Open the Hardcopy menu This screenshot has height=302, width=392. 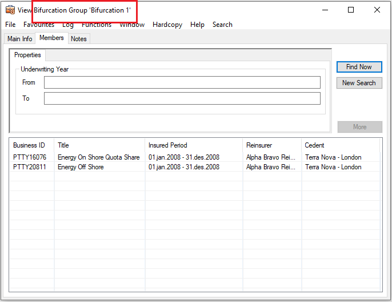pos(168,25)
